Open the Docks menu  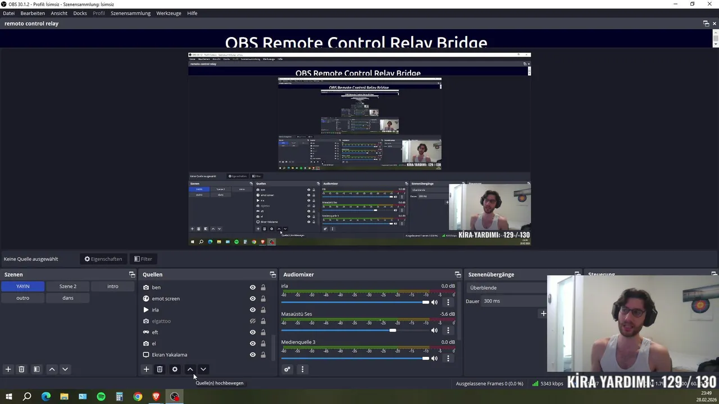tap(80, 13)
